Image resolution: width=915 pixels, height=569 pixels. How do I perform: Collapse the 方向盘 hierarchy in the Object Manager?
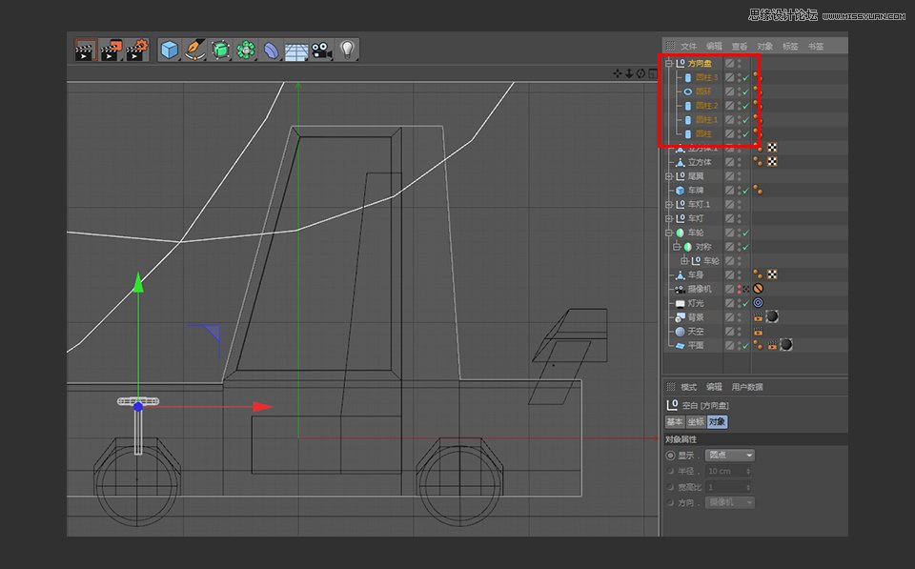coord(668,64)
